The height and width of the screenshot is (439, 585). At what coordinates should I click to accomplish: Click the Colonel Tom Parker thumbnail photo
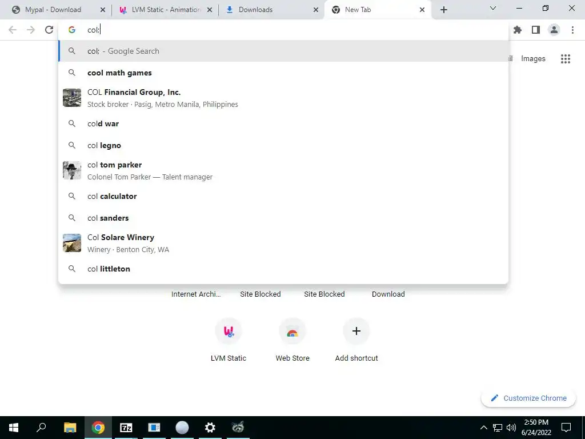pyautogui.click(x=72, y=170)
